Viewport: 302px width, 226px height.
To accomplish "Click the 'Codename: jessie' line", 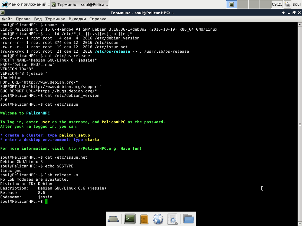I will tap(26, 197).
